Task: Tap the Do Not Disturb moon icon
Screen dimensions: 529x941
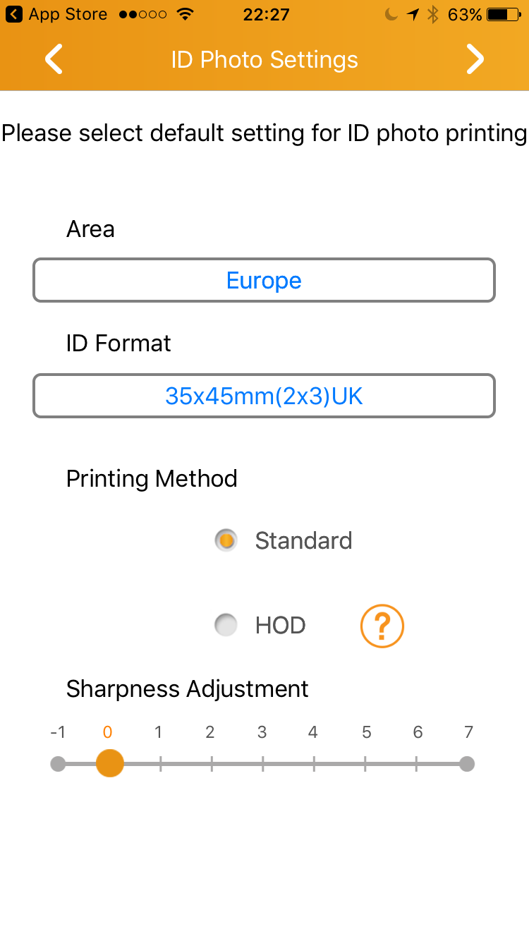Action: (391, 14)
